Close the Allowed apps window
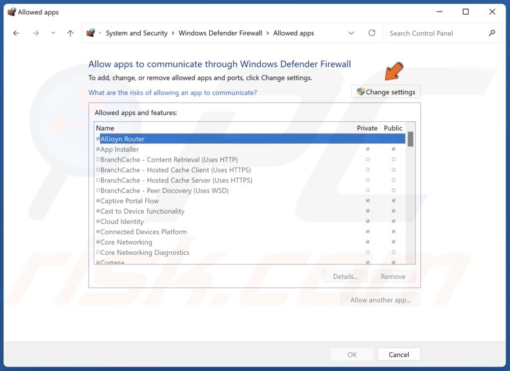This screenshot has height=371, width=510. coord(492,12)
